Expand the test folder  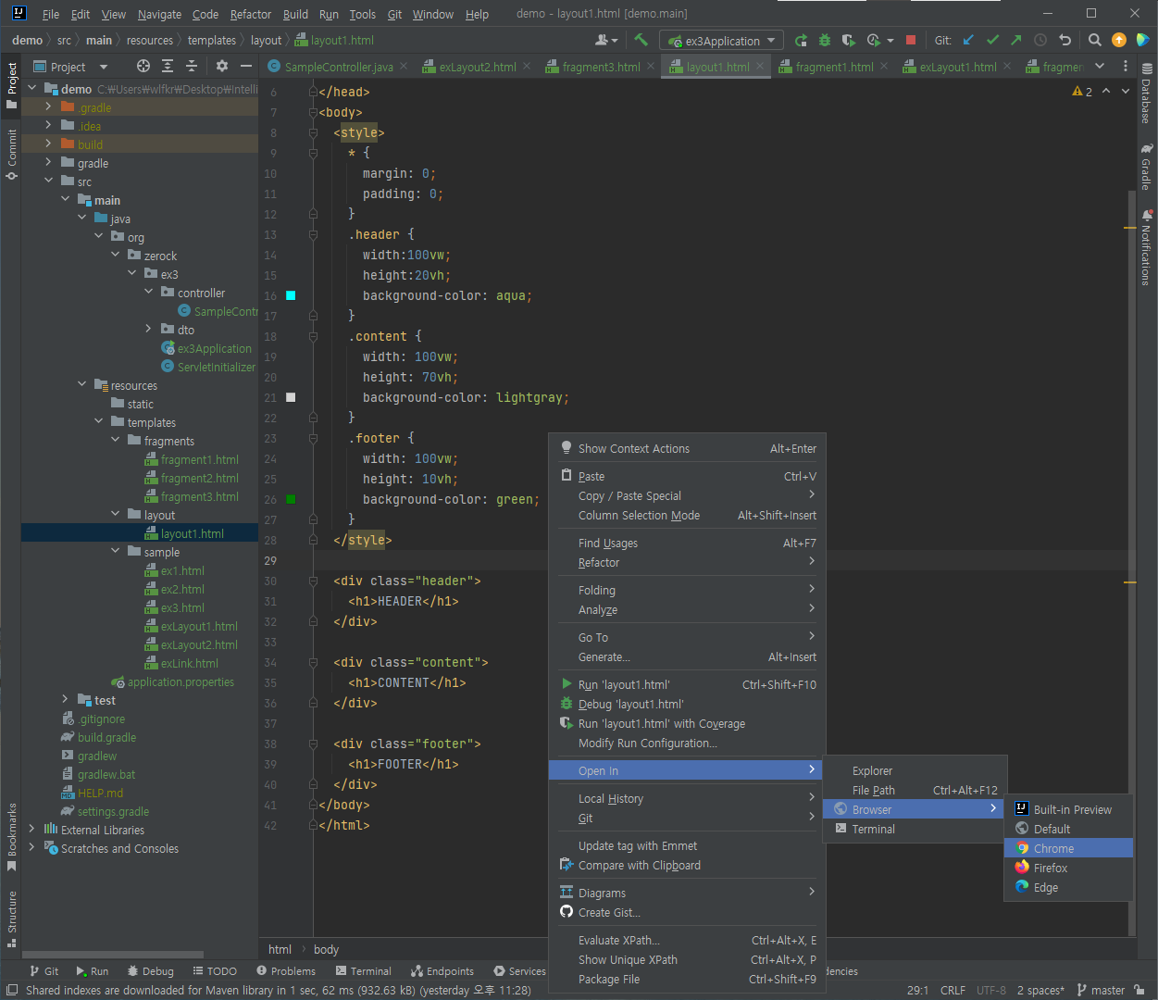point(66,700)
